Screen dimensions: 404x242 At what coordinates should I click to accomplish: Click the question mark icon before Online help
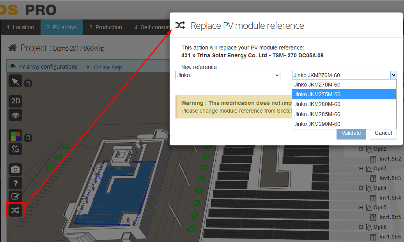(88, 67)
